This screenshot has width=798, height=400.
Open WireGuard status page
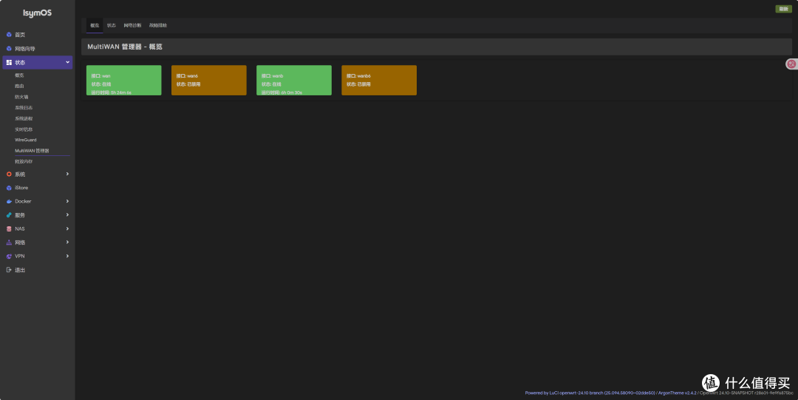click(x=25, y=140)
